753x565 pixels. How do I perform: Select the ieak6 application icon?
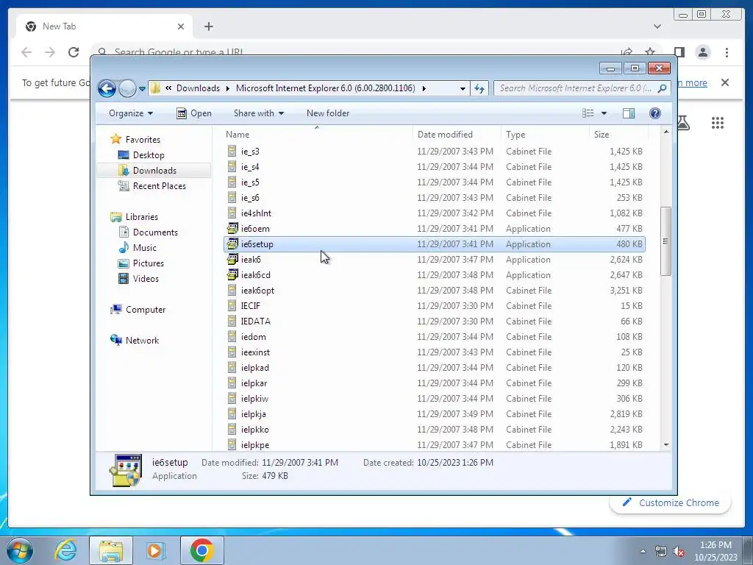point(232,260)
